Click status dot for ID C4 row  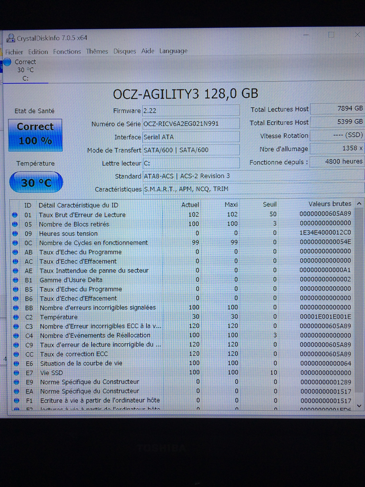[16, 336]
